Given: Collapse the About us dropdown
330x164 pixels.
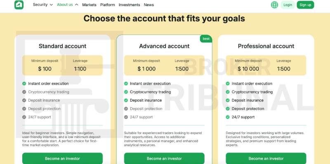Looking at the screenshot, I should tap(68, 5).
